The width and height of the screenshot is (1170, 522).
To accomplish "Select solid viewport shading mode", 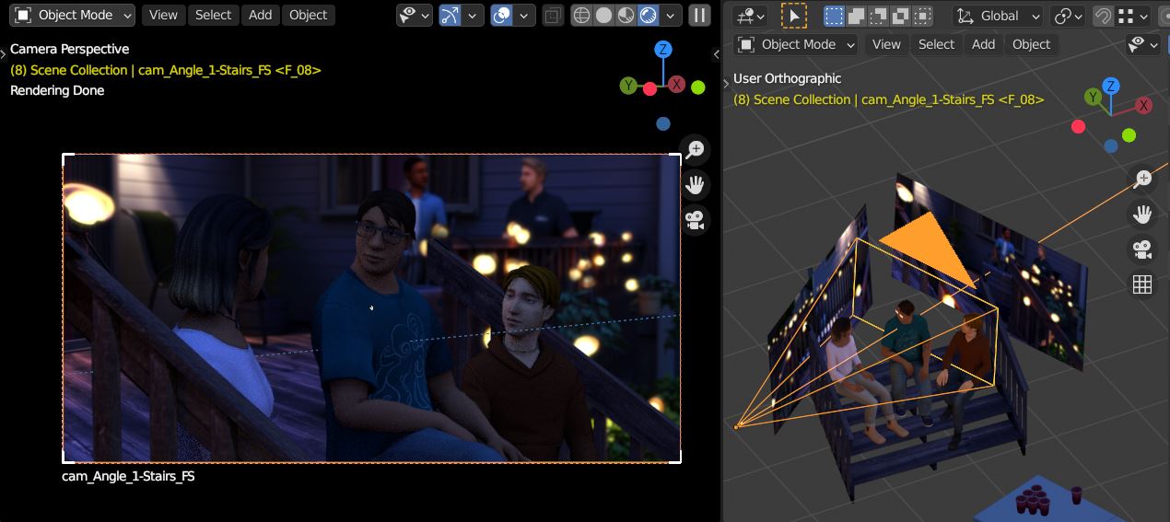I will pos(603,16).
